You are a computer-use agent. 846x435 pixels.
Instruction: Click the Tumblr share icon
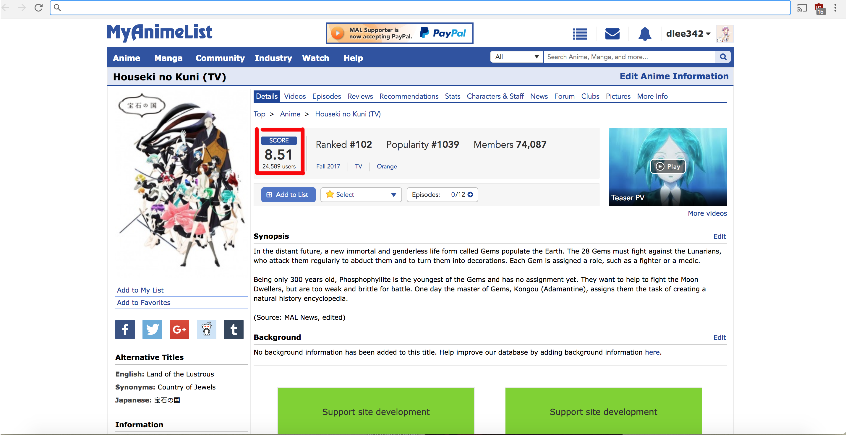tap(234, 329)
